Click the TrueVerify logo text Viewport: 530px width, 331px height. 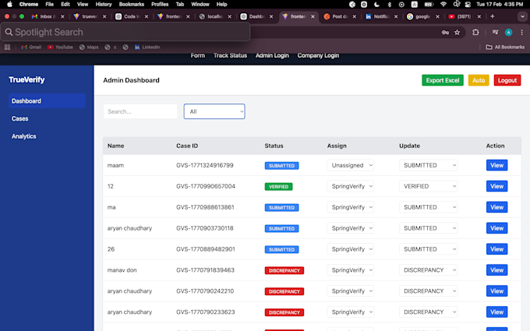pos(26,79)
